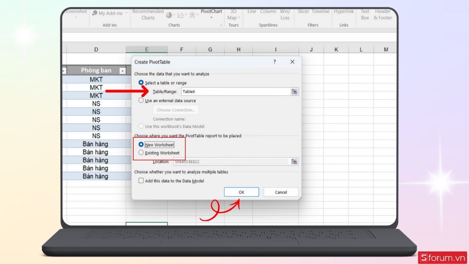Select the Table/Range picker icon
The height and width of the screenshot is (264, 469).
(x=295, y=91)
